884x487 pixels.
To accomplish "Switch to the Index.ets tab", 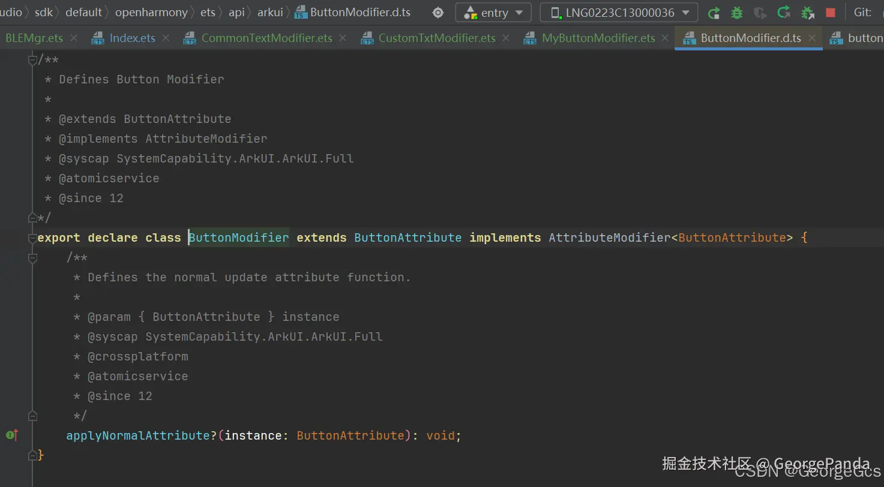I will click(132, 38).
